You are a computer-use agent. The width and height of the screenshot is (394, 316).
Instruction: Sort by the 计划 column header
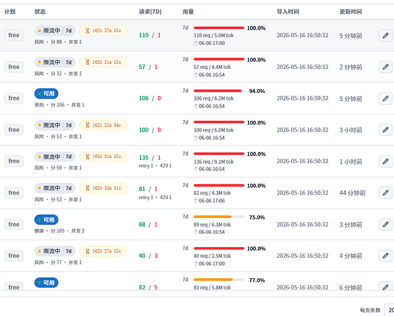pos(10,11)
